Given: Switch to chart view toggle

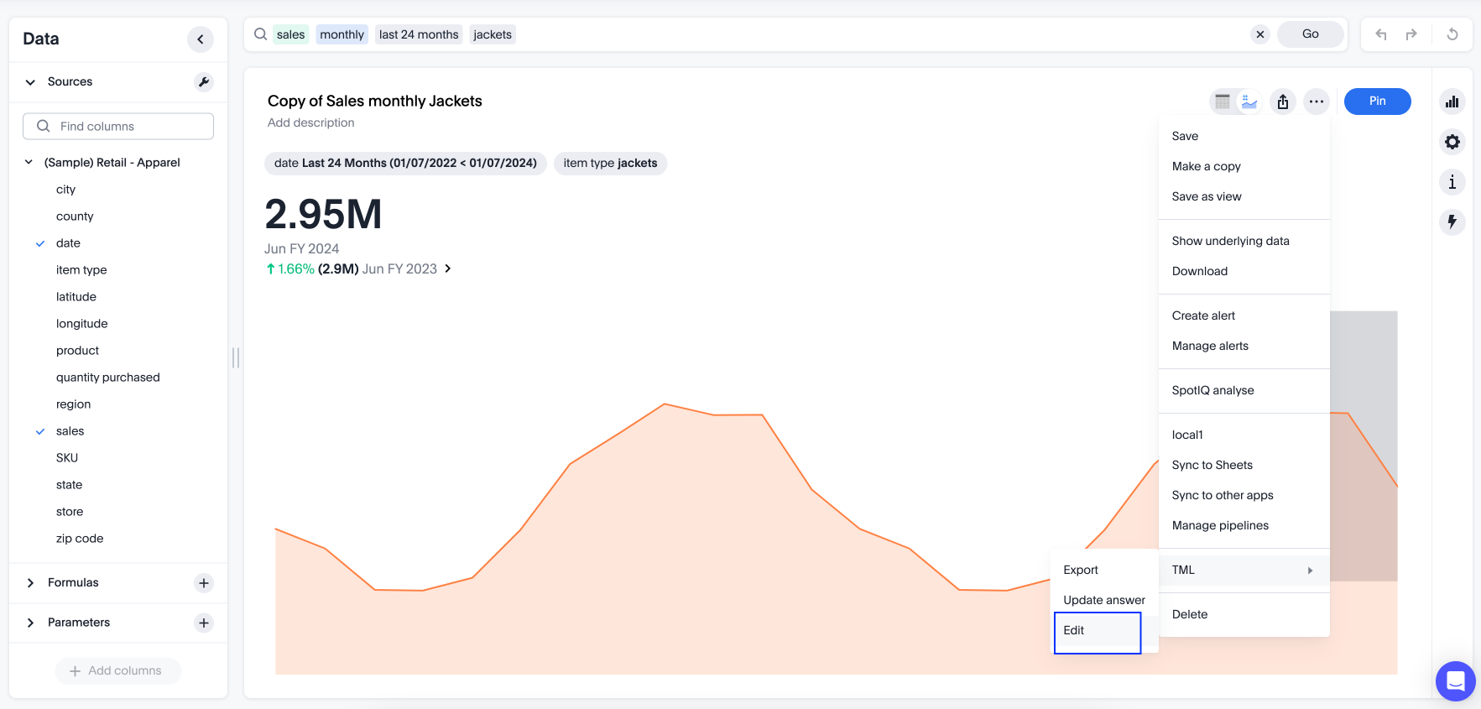Looking at the screenshot, I should 1249,102.
